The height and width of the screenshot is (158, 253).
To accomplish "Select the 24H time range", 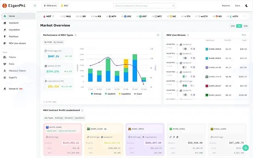I will tap(233, 26).
